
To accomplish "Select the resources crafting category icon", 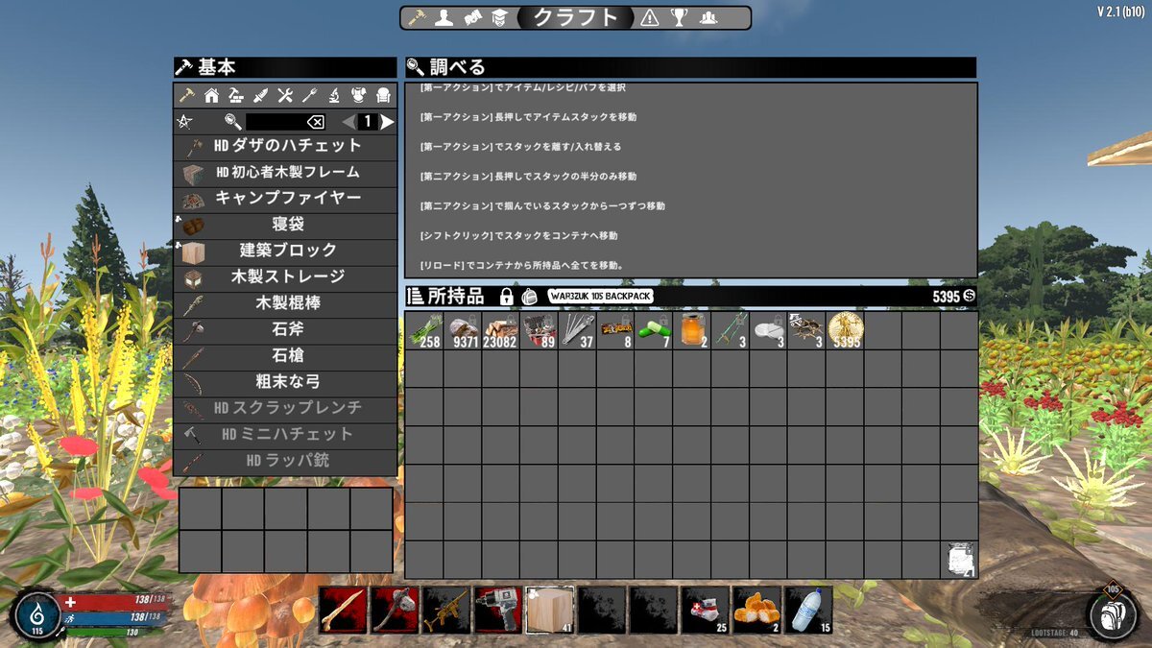I will coord(236,95).
